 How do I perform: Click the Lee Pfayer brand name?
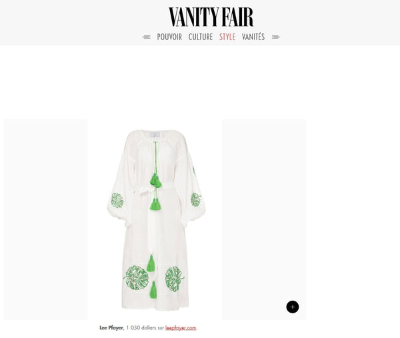(111, 328)
